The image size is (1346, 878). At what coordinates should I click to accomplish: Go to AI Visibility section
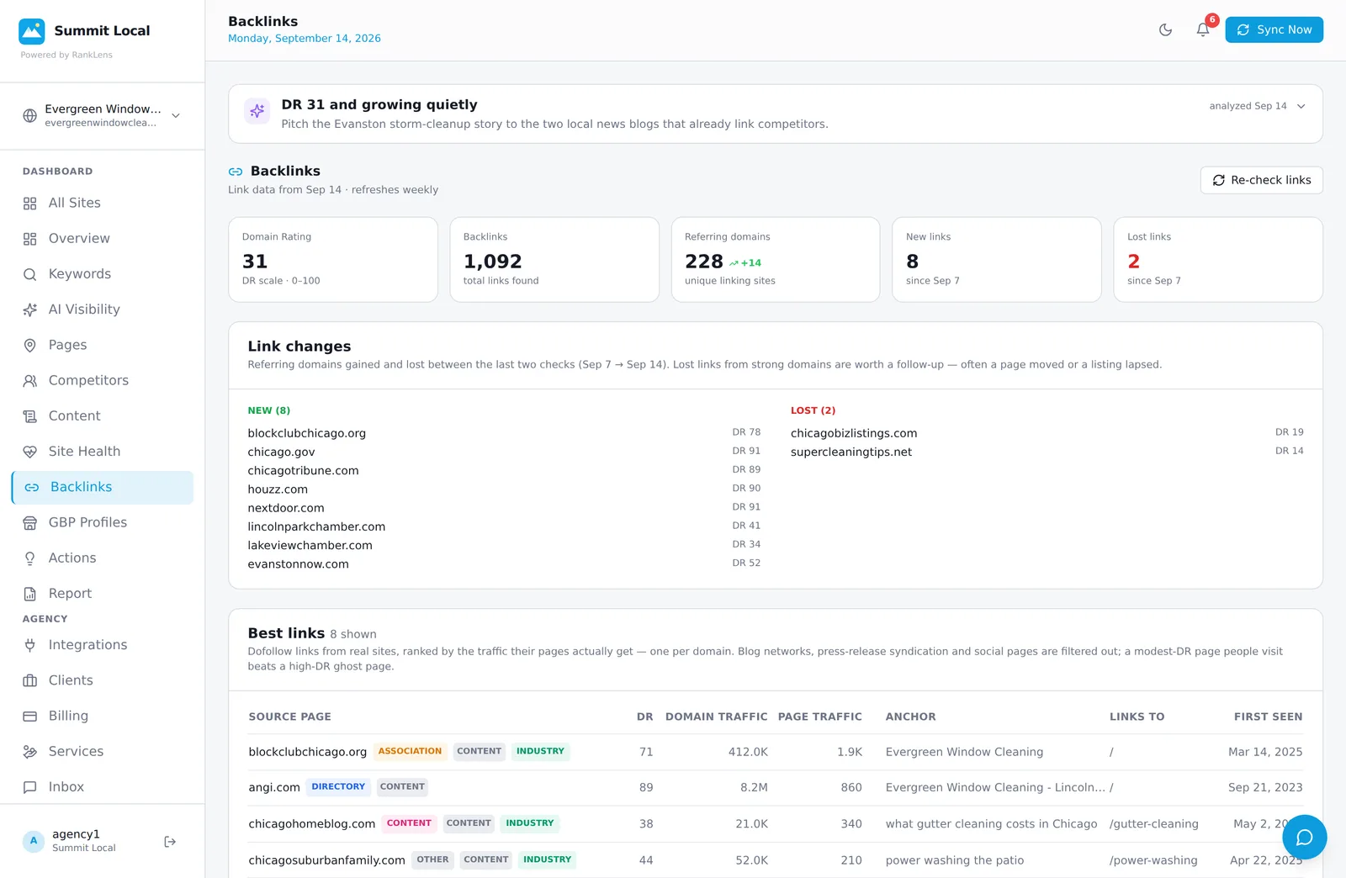[103, 309]
